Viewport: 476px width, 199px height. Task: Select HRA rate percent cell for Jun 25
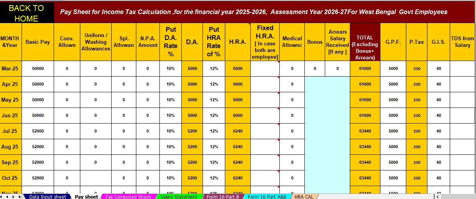(x=214, y=115)
